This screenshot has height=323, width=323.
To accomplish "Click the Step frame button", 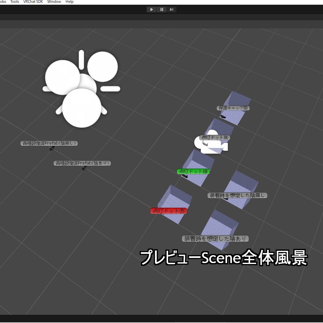I will [x=171, y=9].
